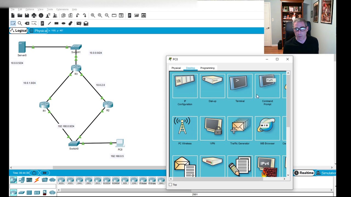Switch to Physical workspace view
The height and width of the screenshot is (197, 351).
click(x=38, y=31)
